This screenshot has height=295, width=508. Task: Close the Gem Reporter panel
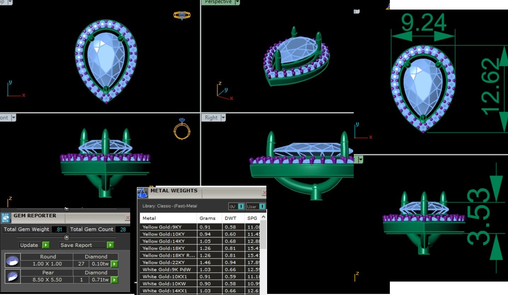(x=128, y=218)
